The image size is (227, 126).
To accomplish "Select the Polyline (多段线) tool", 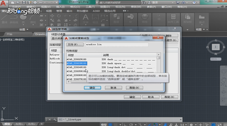I will (14, 19).
